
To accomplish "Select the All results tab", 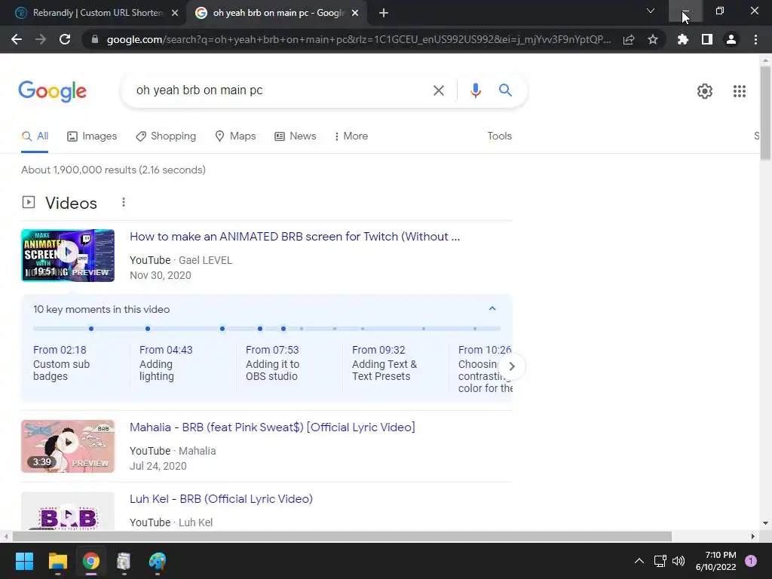I will [35, 136].
